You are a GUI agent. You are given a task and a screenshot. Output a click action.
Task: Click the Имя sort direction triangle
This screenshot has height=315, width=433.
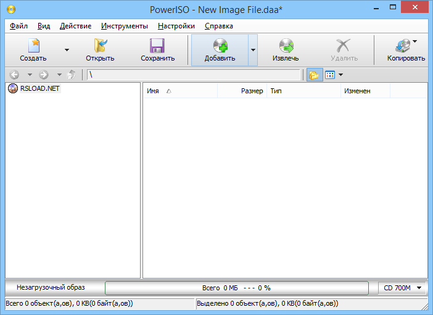pyautogui.click(x=169, y=91)
